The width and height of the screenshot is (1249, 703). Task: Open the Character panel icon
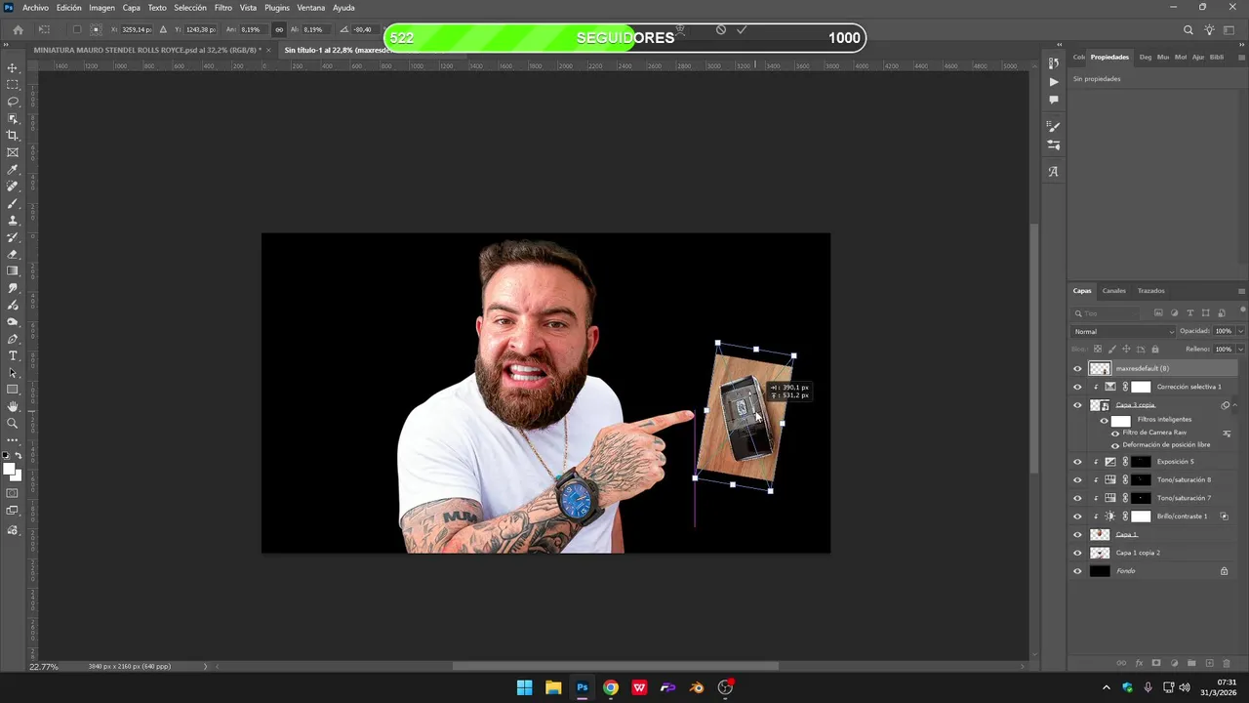click(x=1053, y=172)
